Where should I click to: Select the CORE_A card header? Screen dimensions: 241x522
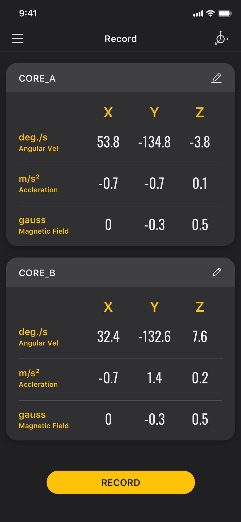(x=121, y=78)
